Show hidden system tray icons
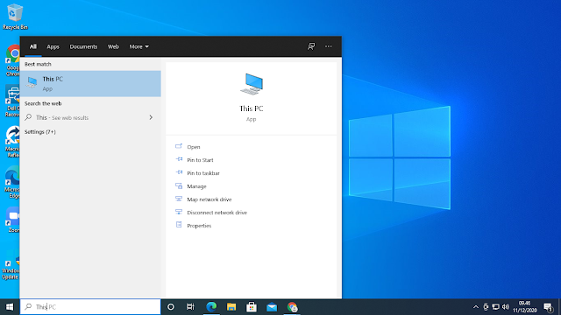 [x=475, y=307]
